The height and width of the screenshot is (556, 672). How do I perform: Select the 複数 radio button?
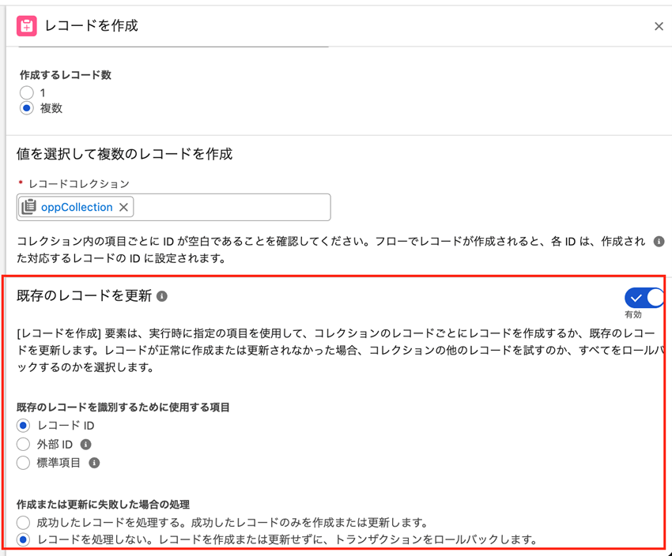27,108
